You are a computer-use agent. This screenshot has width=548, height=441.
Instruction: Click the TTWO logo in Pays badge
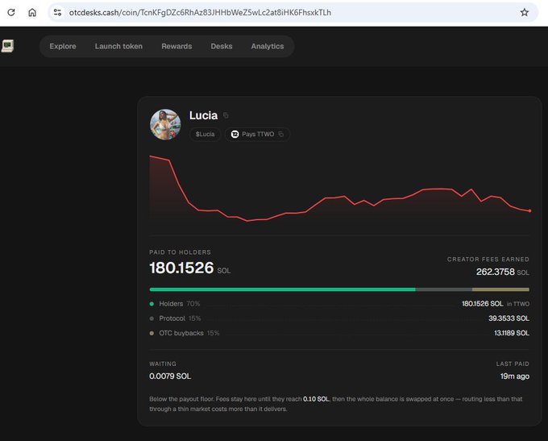tap(235, 134)
